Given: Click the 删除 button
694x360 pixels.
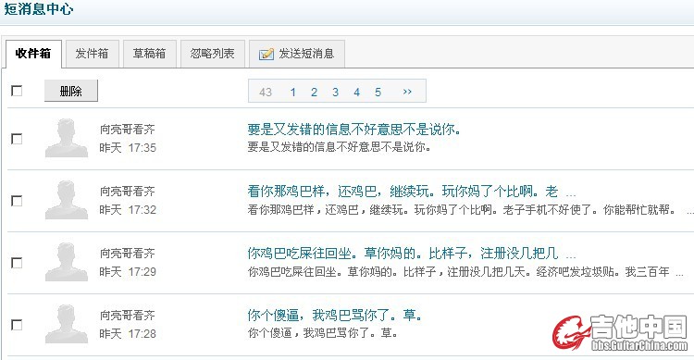Looking at the screenshot, I should point(71,91).
